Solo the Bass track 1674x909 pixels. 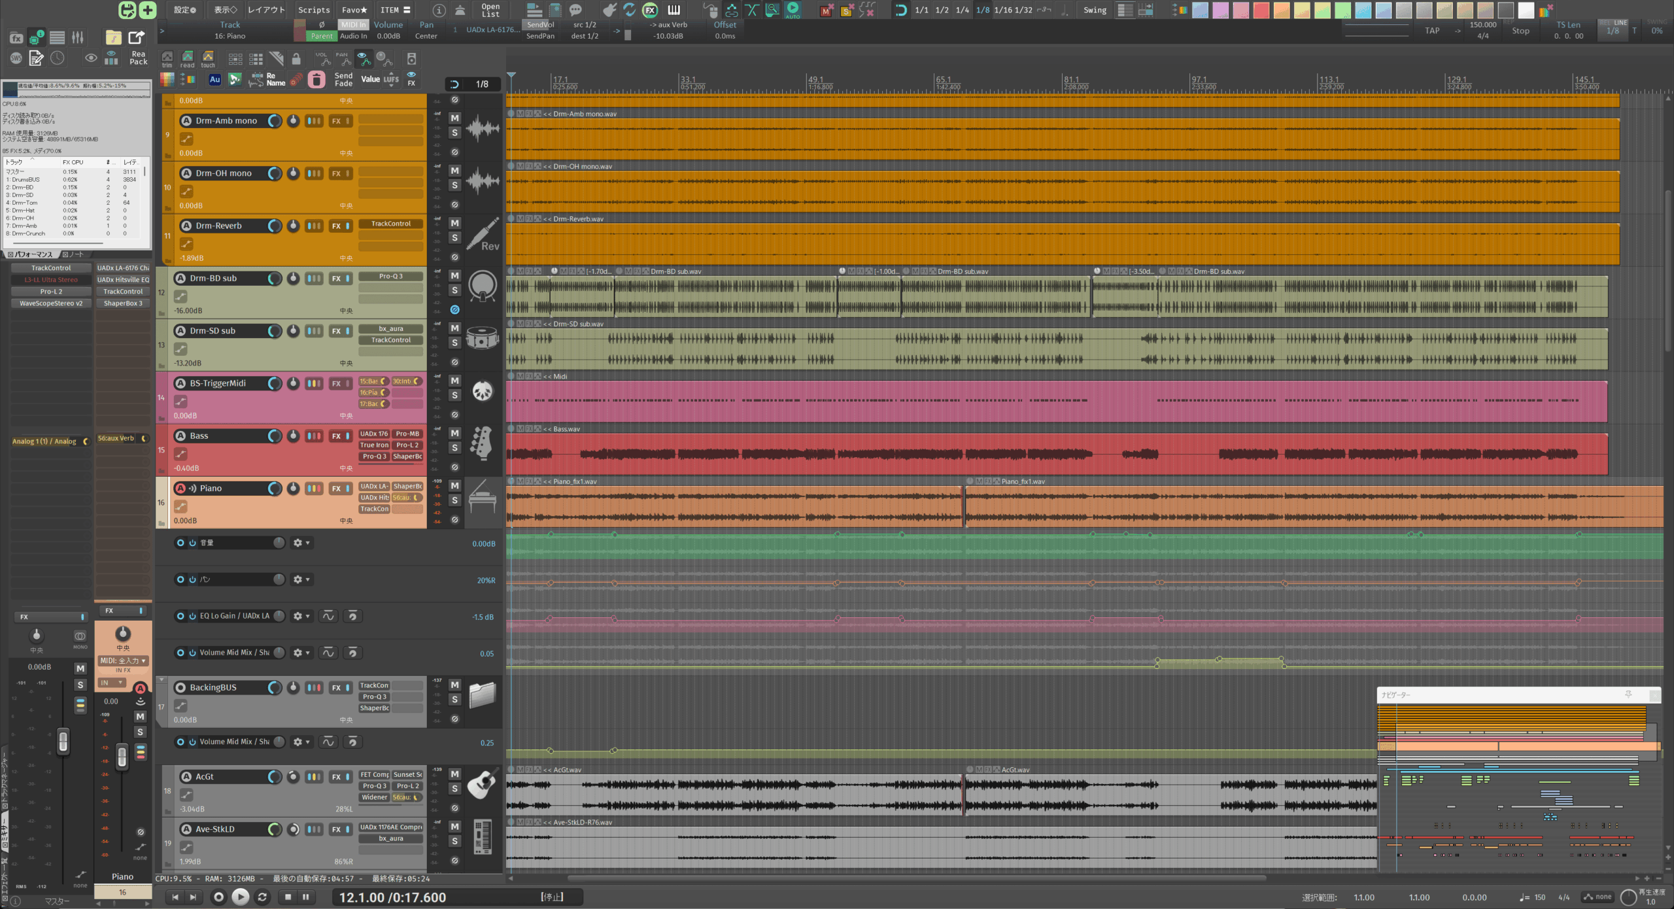[x=454, y=448]
